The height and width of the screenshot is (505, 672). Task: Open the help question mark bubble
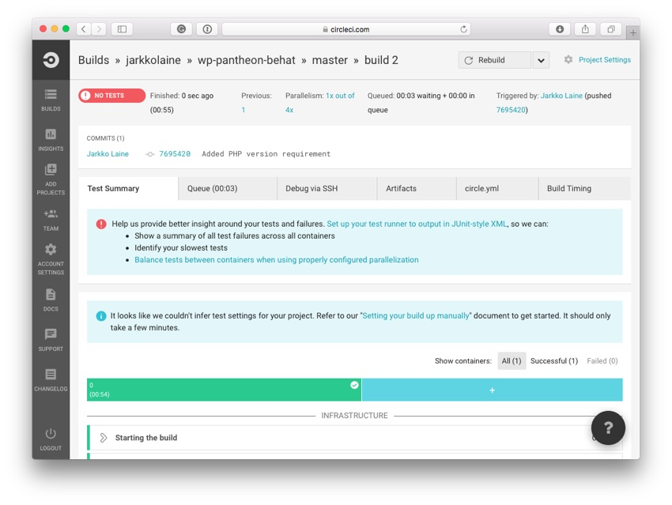point(608,428)
